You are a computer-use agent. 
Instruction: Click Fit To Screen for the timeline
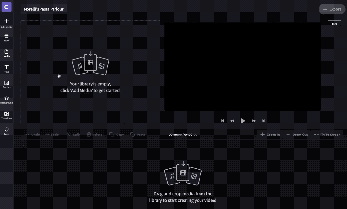(327, 135)
